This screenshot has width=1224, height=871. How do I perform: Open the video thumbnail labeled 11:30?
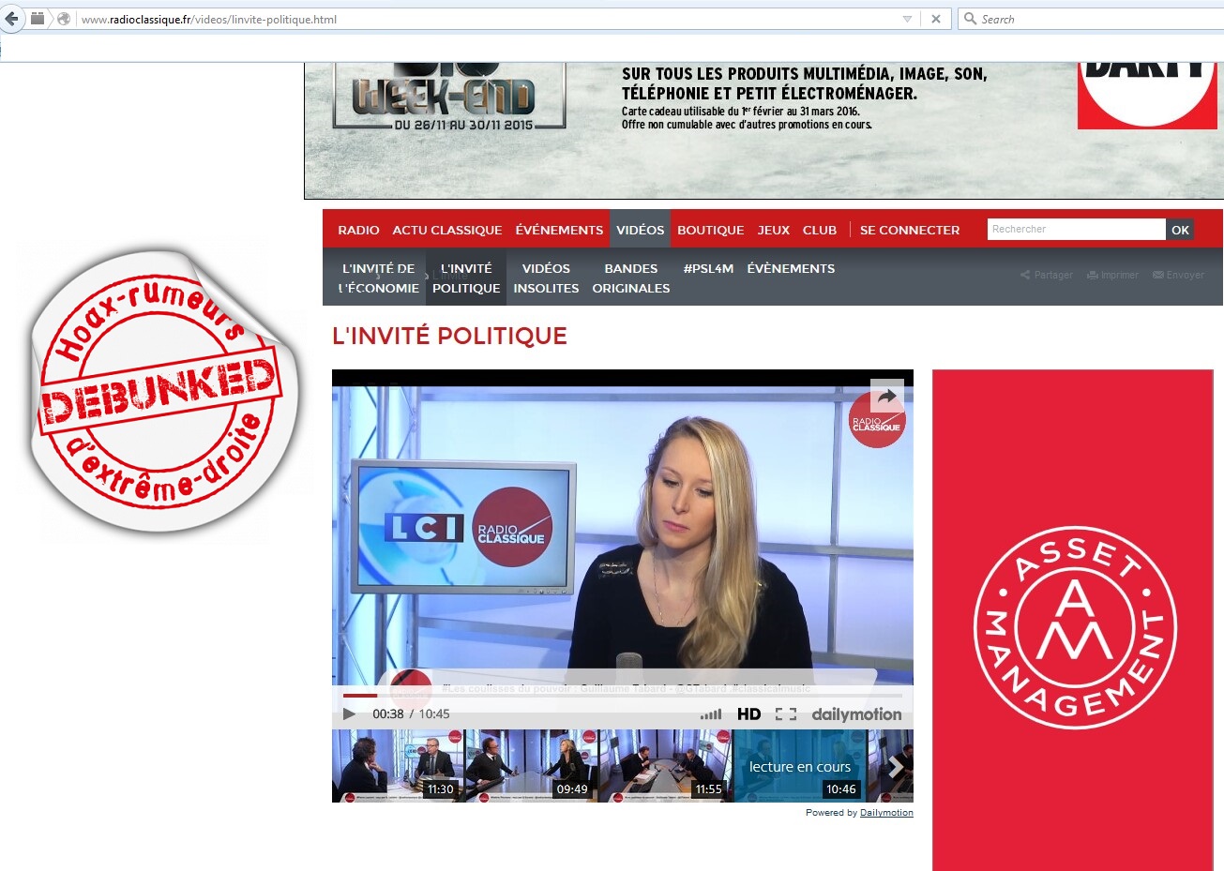tap(398, 766)
